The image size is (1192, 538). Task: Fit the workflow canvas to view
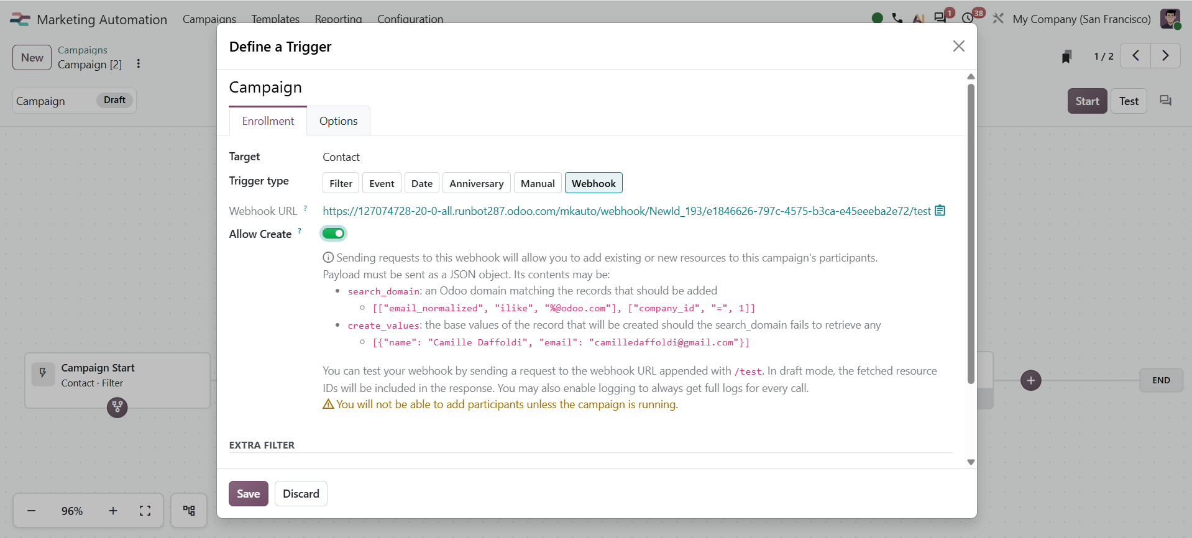pos(145,511)
